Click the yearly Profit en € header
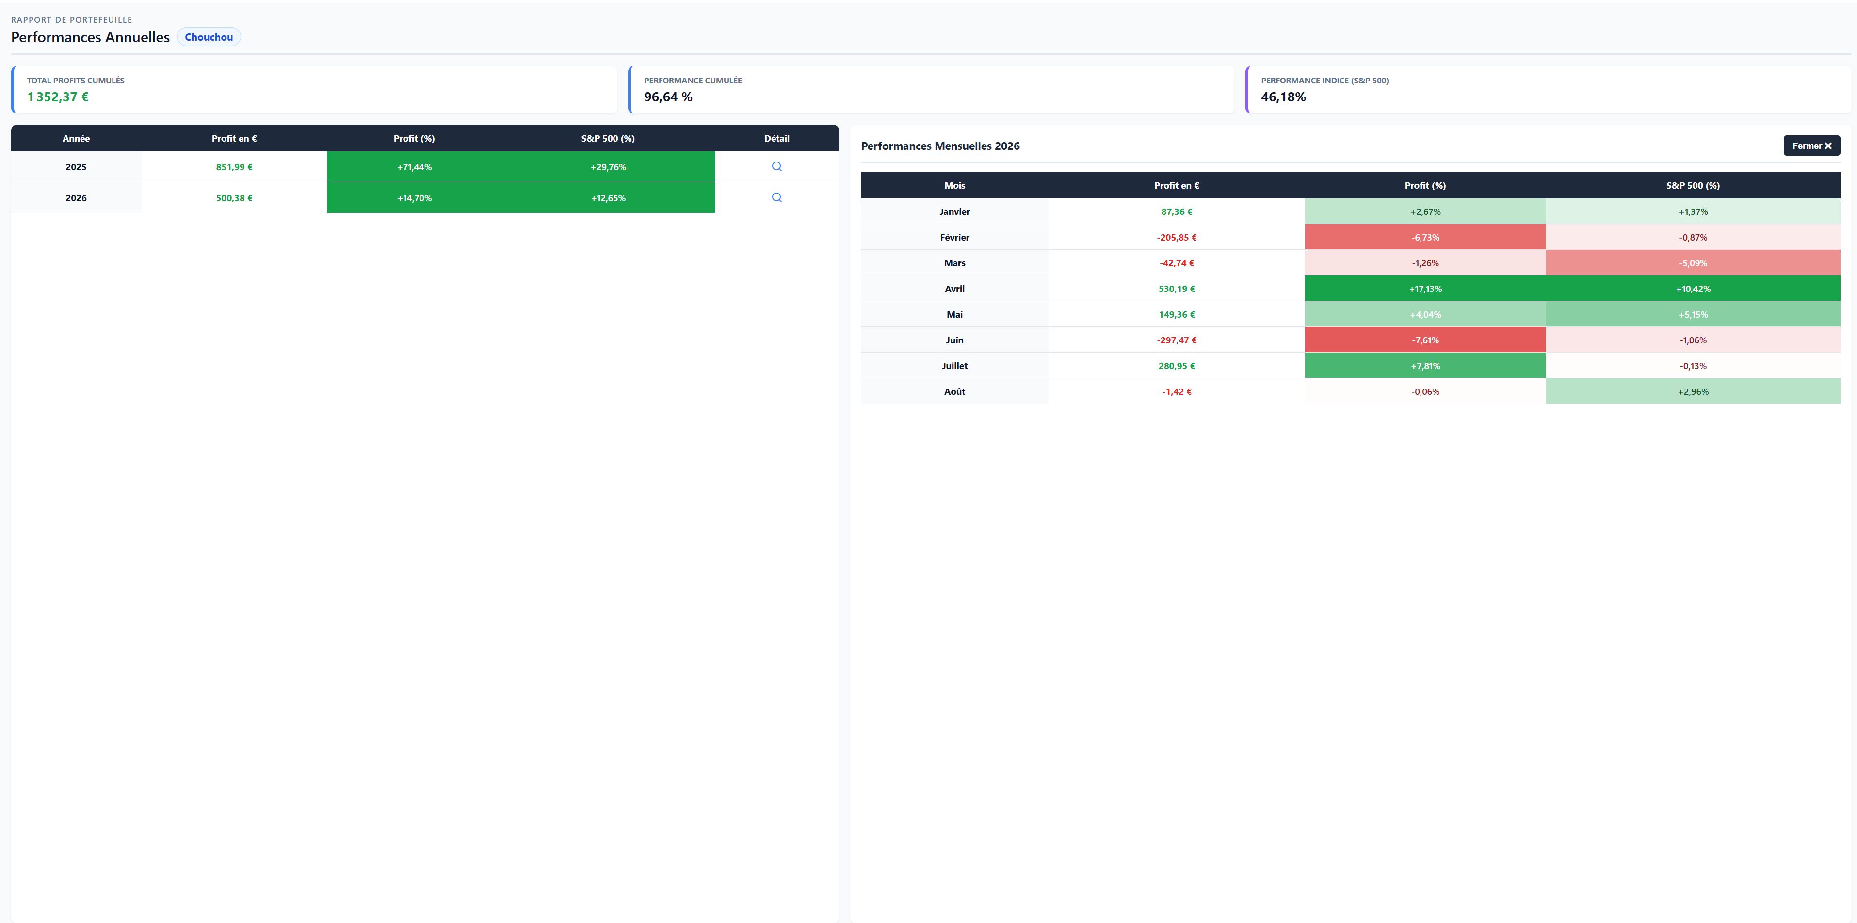 [234, 138]
